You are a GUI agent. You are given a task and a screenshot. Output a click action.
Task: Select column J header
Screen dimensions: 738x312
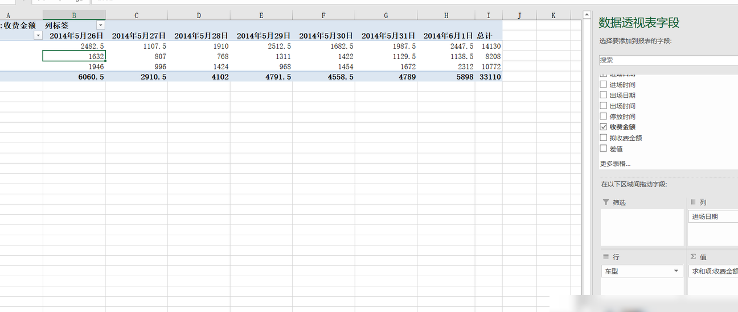[519, 15]
